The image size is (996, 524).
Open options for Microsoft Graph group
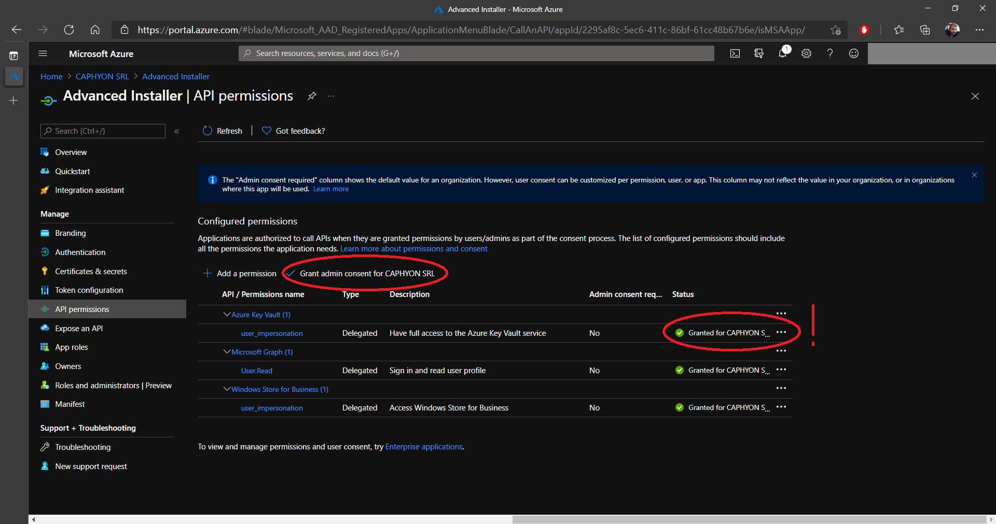click(x=781, y=351)
